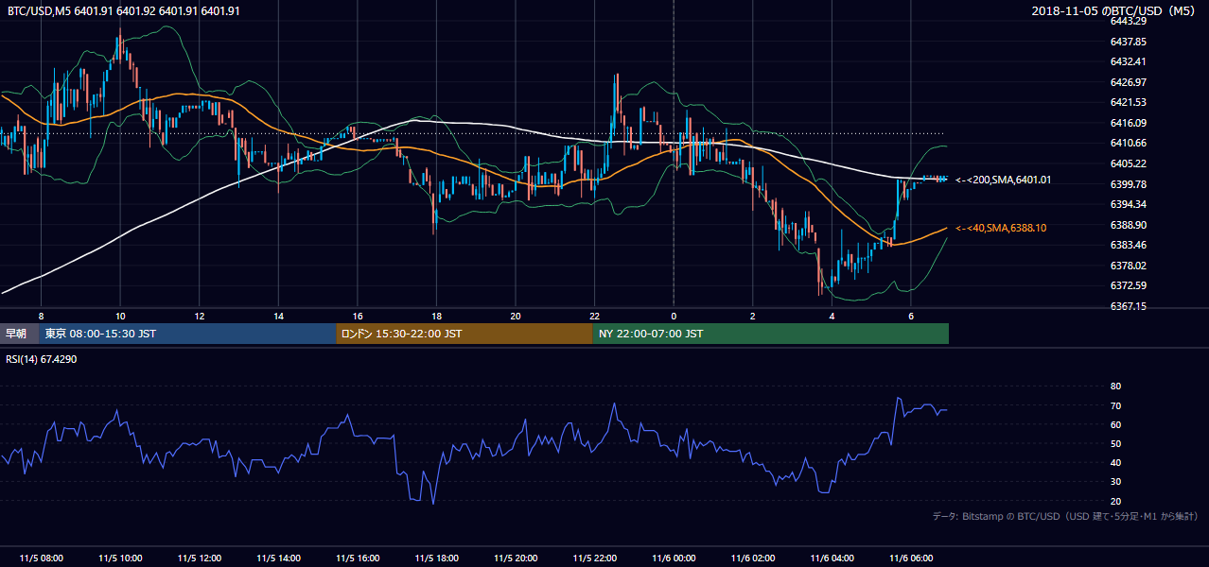Screen dimensions: 1209x567
Task: Click price axis value 6405.22
Action: 1129,163
